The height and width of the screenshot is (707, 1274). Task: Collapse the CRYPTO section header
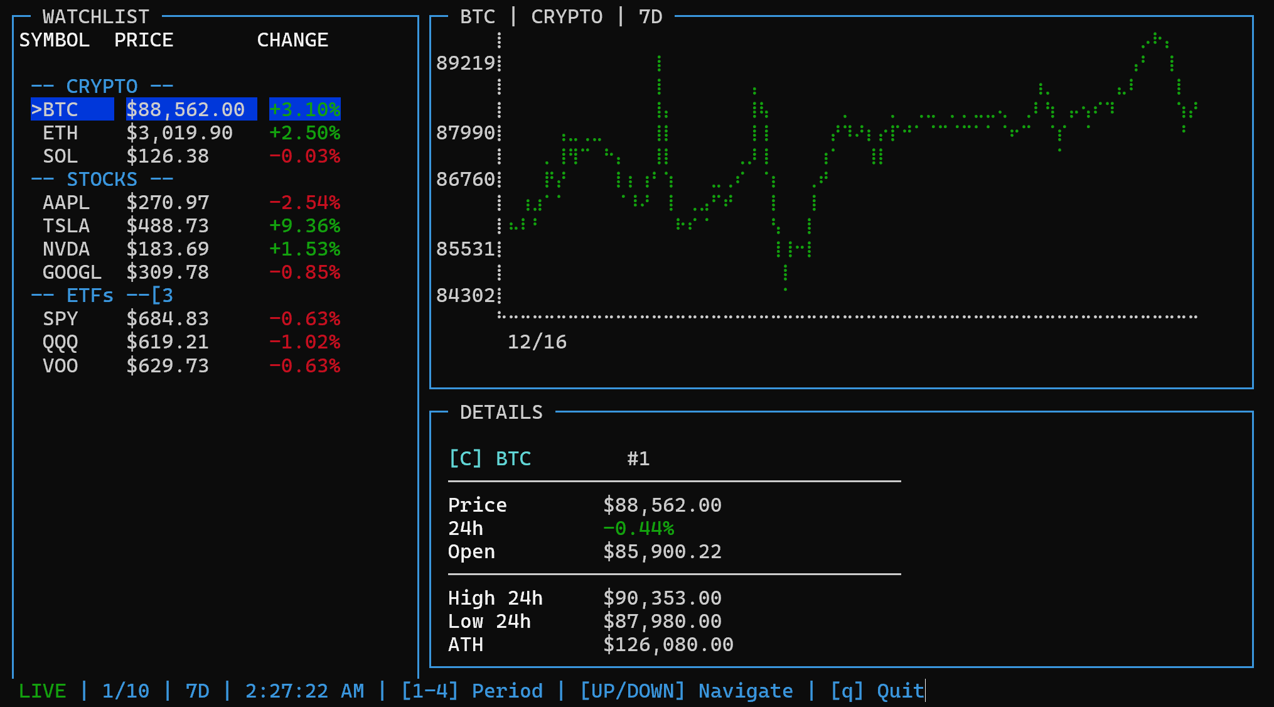click(102, 85)
